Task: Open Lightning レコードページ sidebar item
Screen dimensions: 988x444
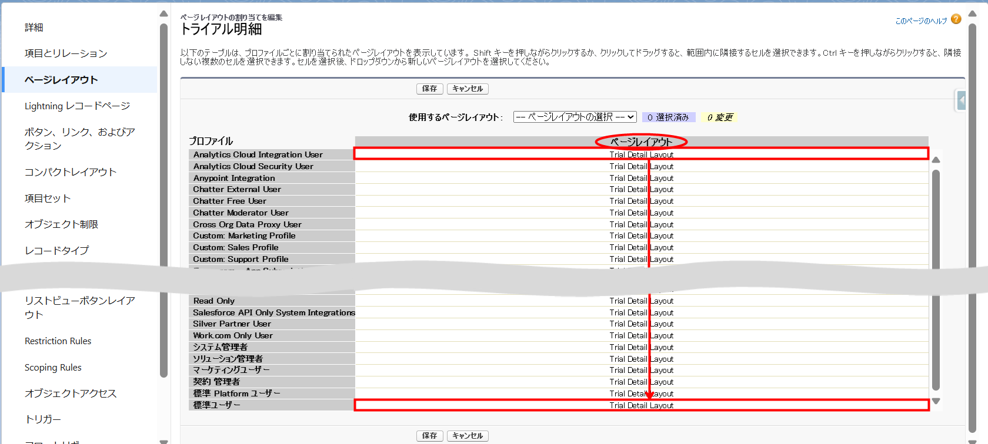Action: [x=77, y=106]
